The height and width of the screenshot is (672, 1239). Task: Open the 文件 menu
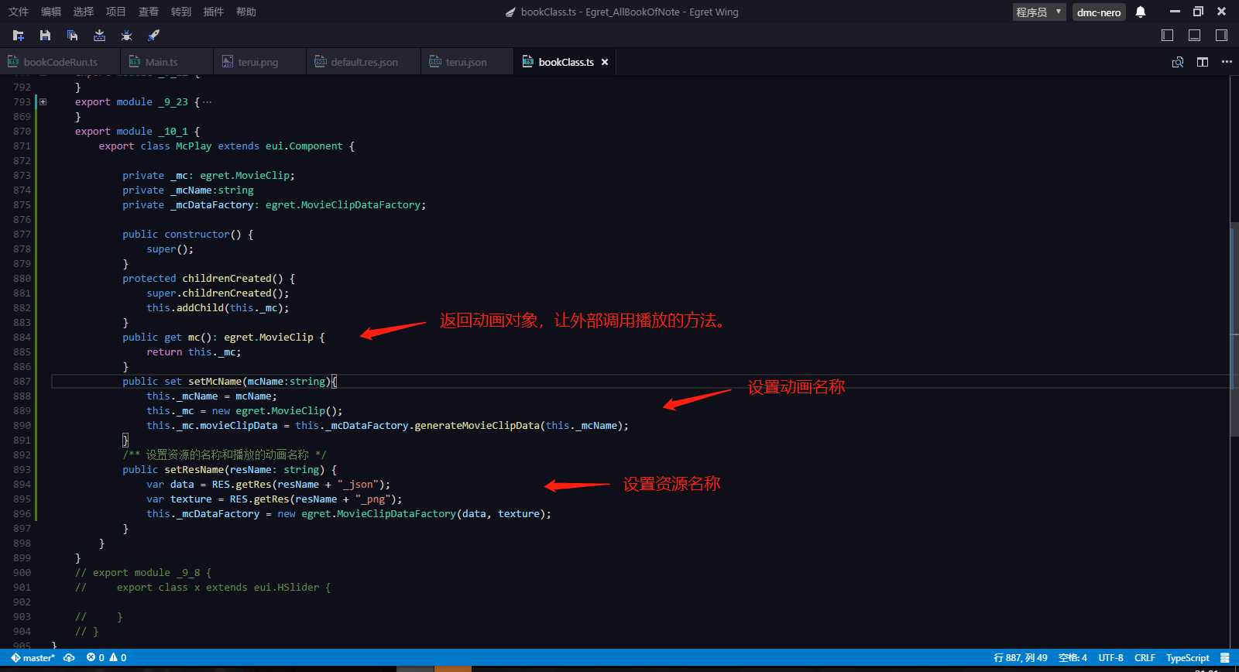coord(19,12)
